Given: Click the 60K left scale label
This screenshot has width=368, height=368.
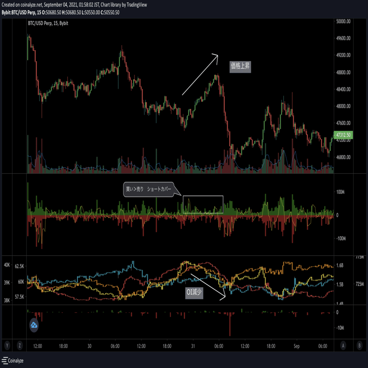Looking at the screenshot, I should (x=21, y=282).
